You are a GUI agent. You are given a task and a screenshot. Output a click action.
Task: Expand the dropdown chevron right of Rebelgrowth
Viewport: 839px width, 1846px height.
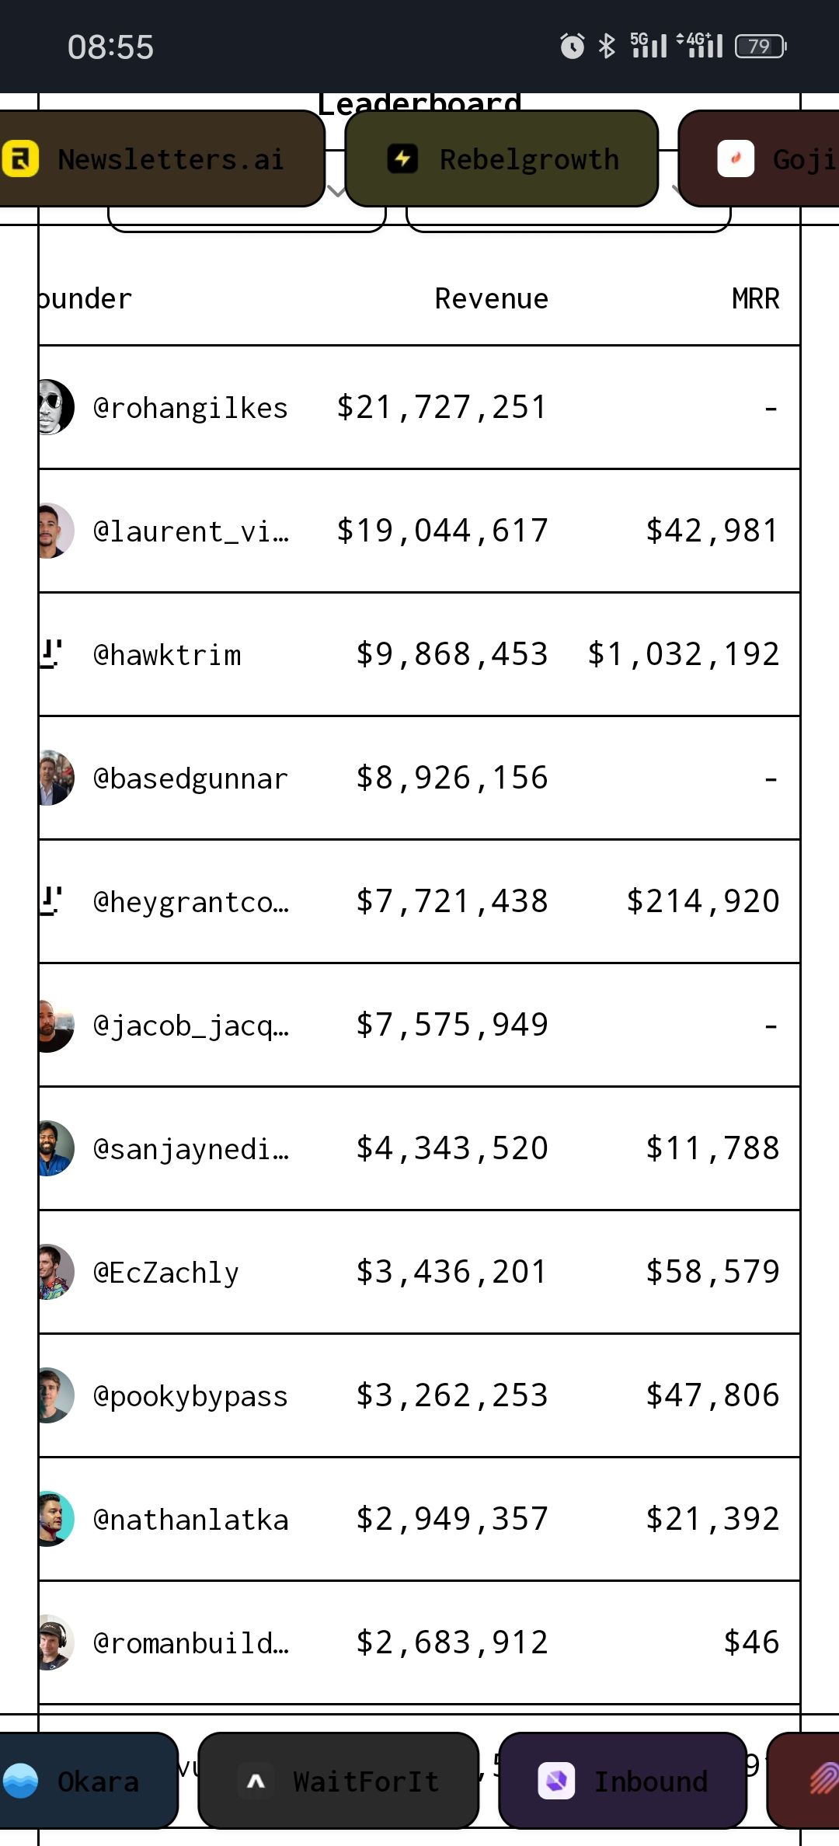(x=674, y=190)
